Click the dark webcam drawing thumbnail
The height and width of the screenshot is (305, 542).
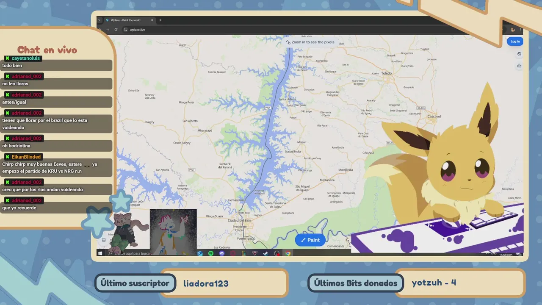pyautogui.click(x=173, y=232)
